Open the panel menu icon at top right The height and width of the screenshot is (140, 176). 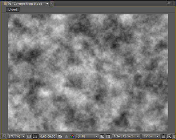[168, 3]
